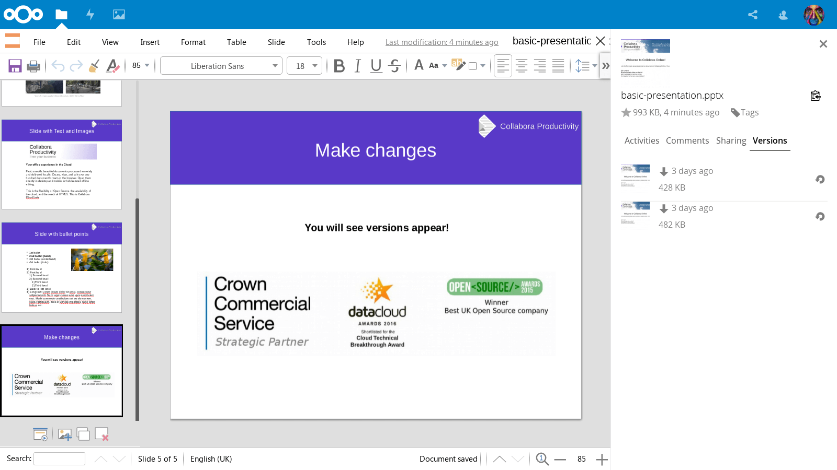Viewport: 837px width, 470px height.
Task: Switch to the Activities tab
Action: coord(642,140)
